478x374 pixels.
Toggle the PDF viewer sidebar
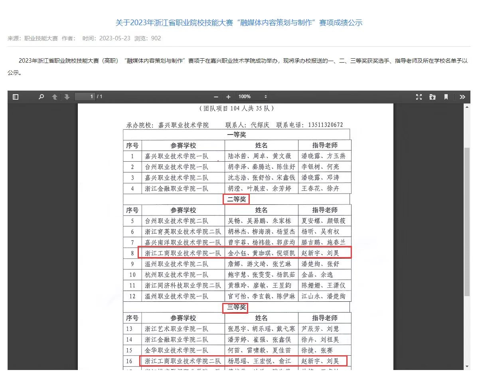pyautogui.click(x=16, y=97)
